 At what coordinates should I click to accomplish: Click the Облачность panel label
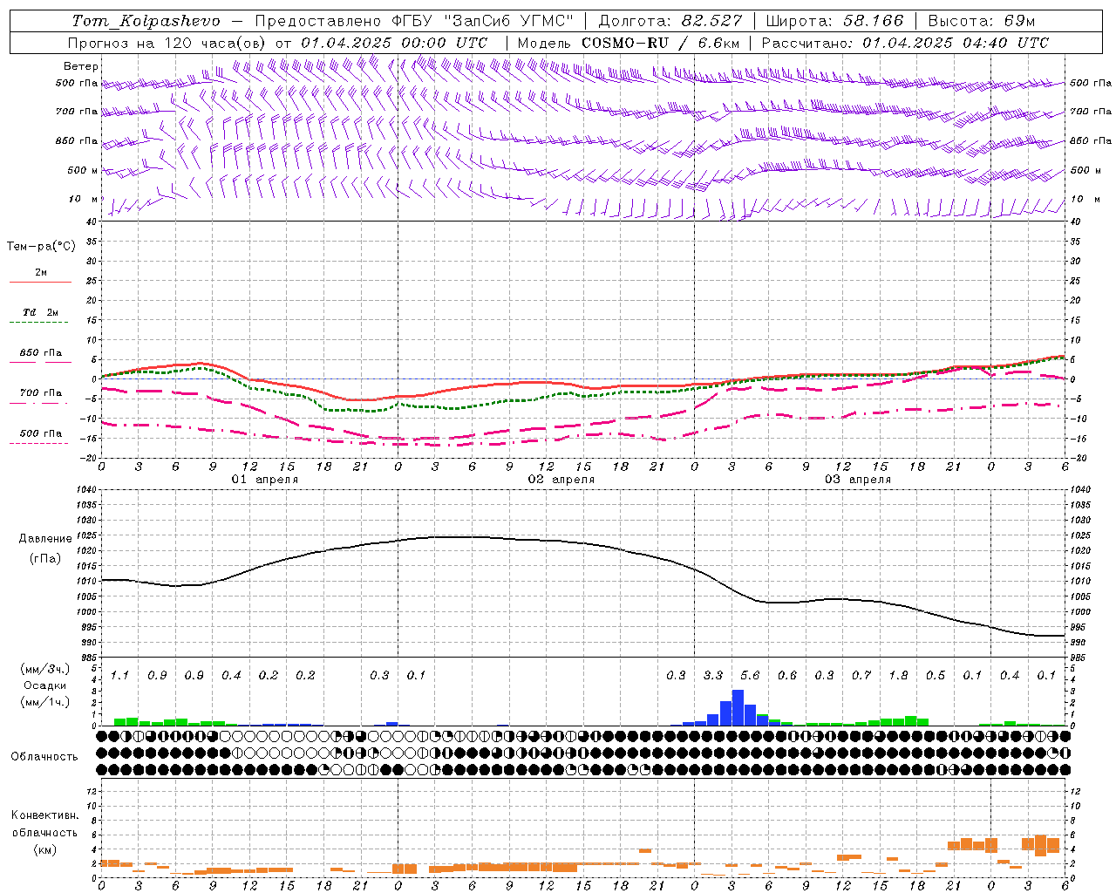pos(44,757)
